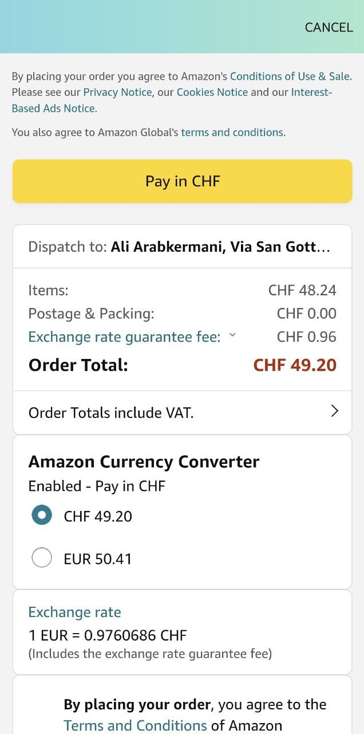Tap the Amazon Currency Converter heading
Viewport: 364px width, 734px height.
pos(144,462)
